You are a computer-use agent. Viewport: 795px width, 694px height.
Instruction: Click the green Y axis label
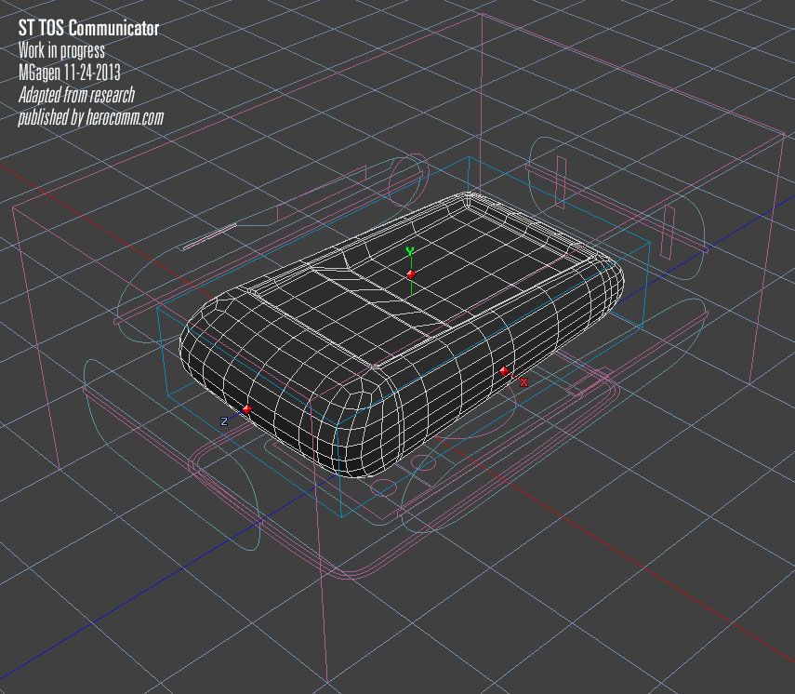(410, 250)
